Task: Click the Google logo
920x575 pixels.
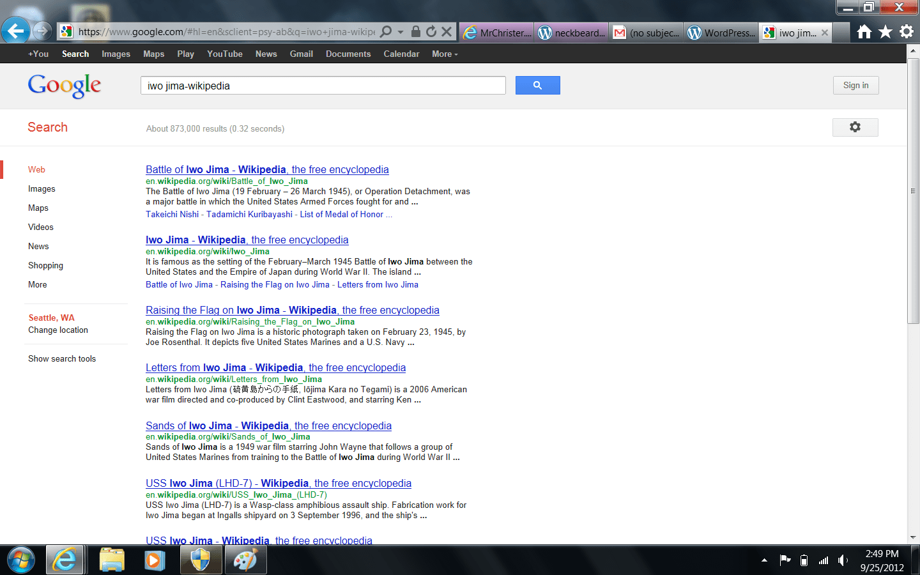Action: 65,86
